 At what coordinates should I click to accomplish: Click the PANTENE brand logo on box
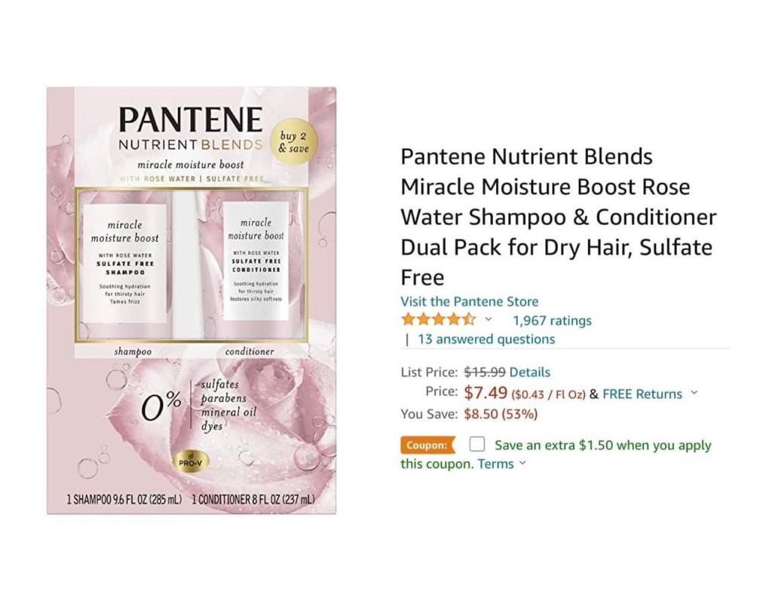(x=191, y=120)
